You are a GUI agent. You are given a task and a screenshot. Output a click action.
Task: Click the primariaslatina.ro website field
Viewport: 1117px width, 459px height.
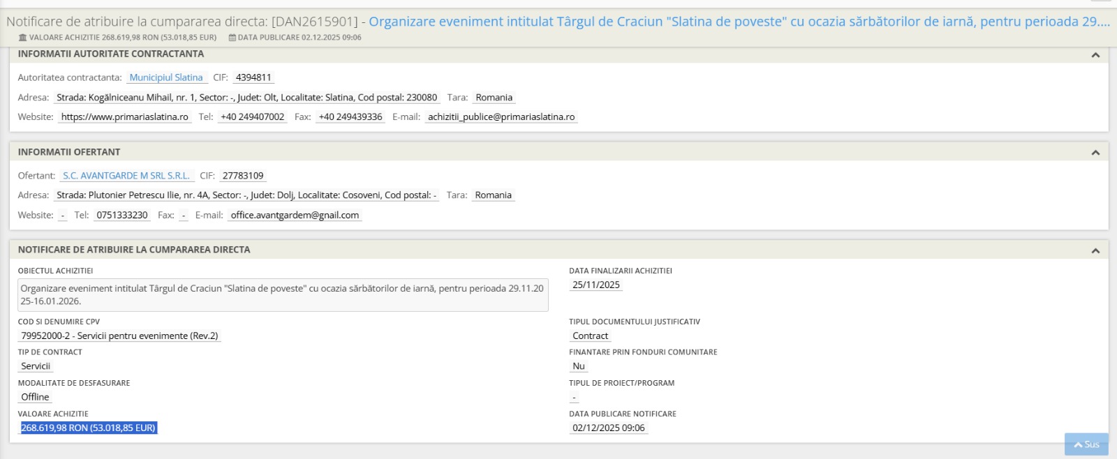tap(124, 117)
